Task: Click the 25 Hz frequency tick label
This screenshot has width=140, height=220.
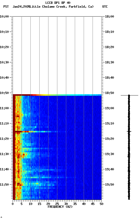Action: click(57, 204)
